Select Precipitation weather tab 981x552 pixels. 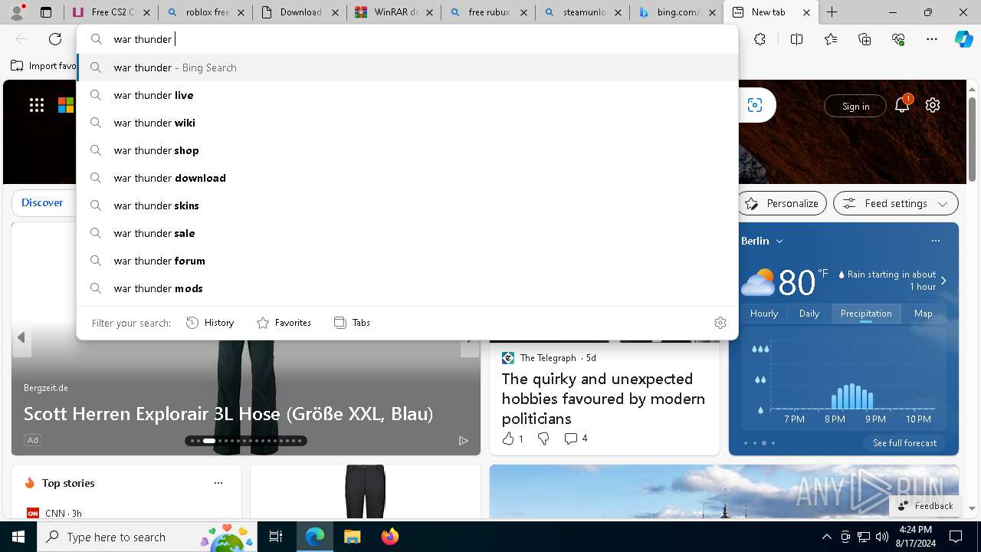[866, 314]
